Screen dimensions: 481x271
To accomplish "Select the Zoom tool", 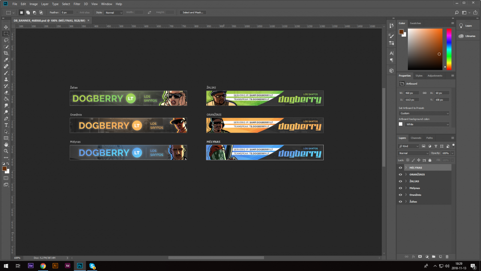I will 6,151.
